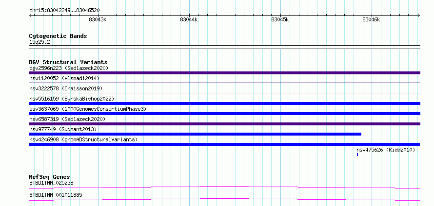
Task: Click the right arrowhead of the ruler
Action: click(419, 15)
